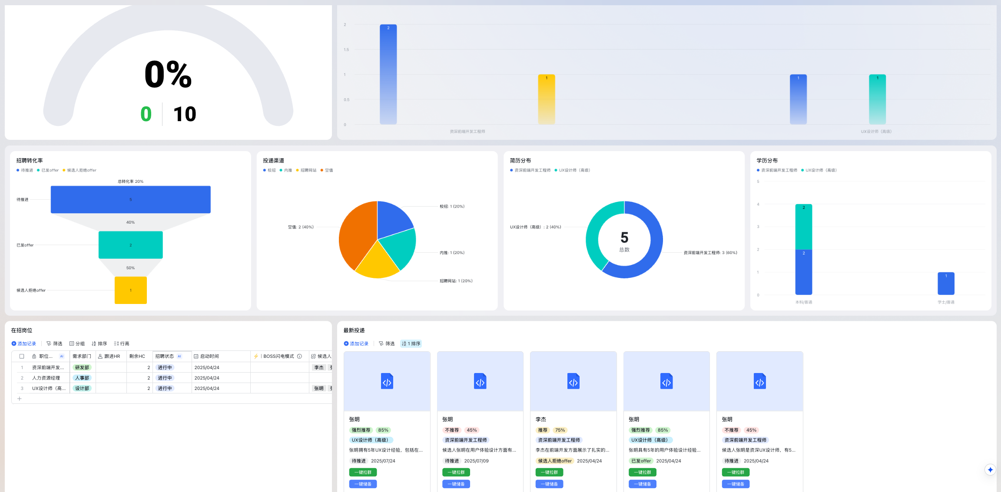Click the floating AI assistant sparkle icon
The width and height of the screenshot is (1001, 492).
990,469
